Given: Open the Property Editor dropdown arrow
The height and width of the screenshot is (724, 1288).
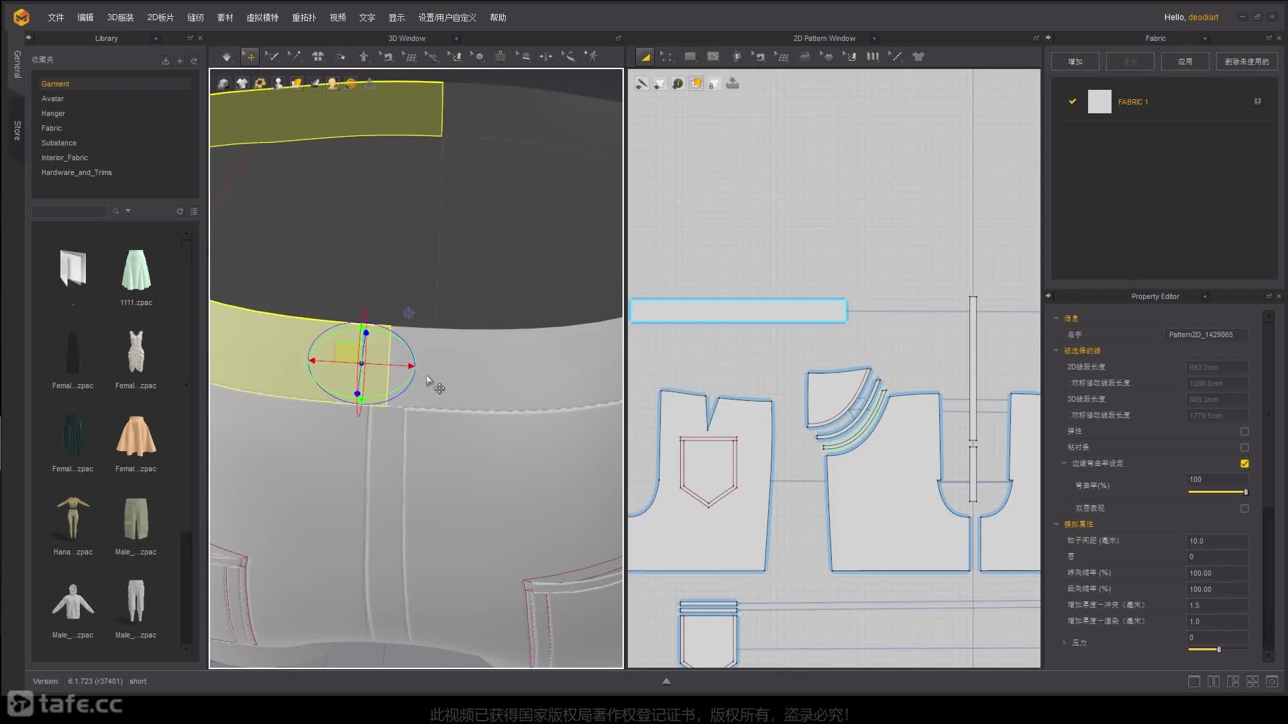Looking at the screenshot, I should 1205,296.
